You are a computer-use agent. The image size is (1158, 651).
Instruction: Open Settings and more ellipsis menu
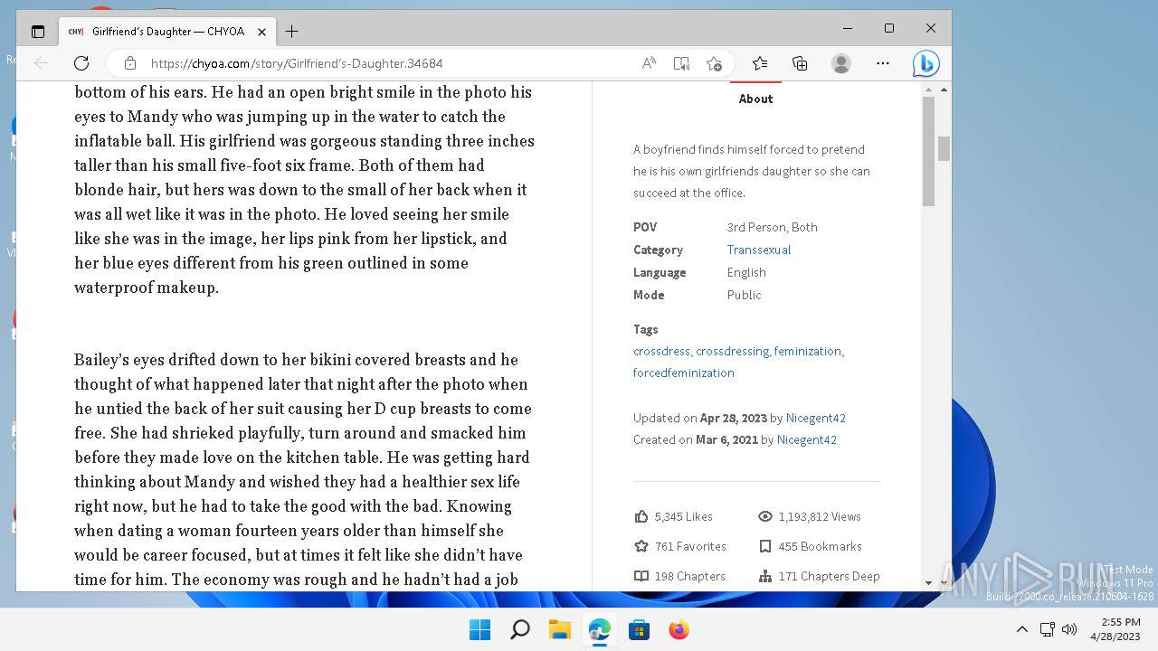[883, 63]
